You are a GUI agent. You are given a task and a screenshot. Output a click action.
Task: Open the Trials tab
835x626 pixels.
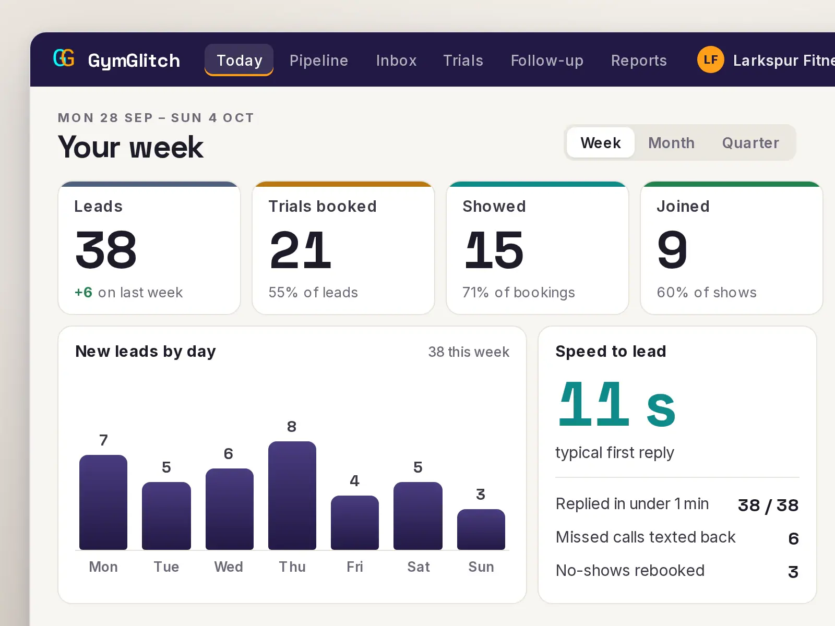[x=463, y=61]
